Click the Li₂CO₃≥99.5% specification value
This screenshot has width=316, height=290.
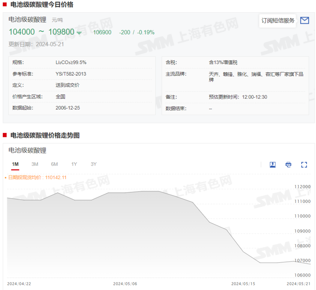71,63
